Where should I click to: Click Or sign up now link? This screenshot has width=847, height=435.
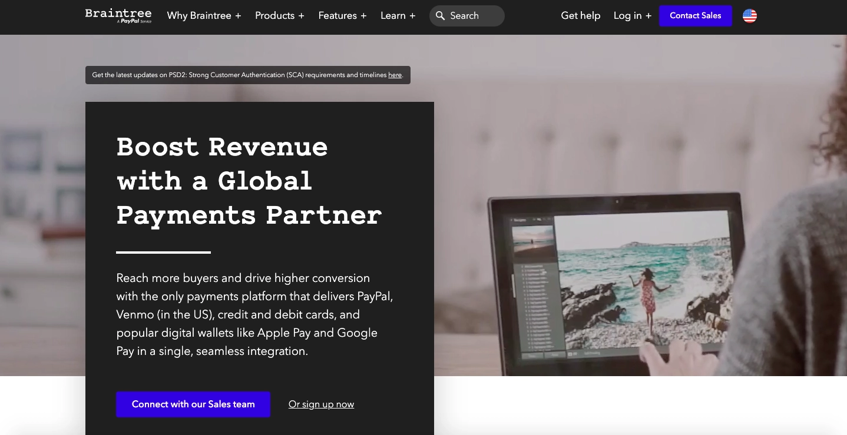[321, 404]
